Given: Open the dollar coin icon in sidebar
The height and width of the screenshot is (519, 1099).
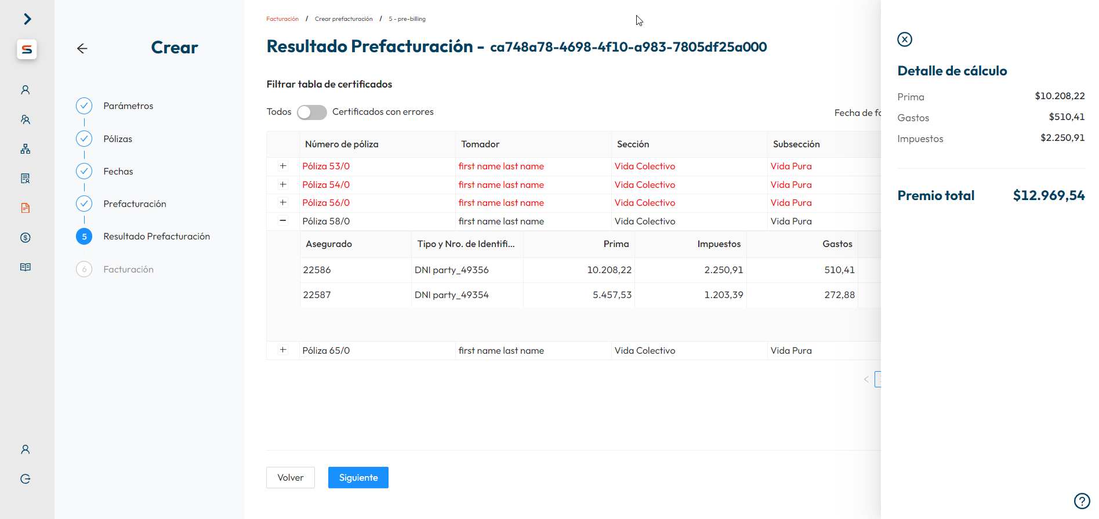Looking at the screenshot, I should [26, 238].
